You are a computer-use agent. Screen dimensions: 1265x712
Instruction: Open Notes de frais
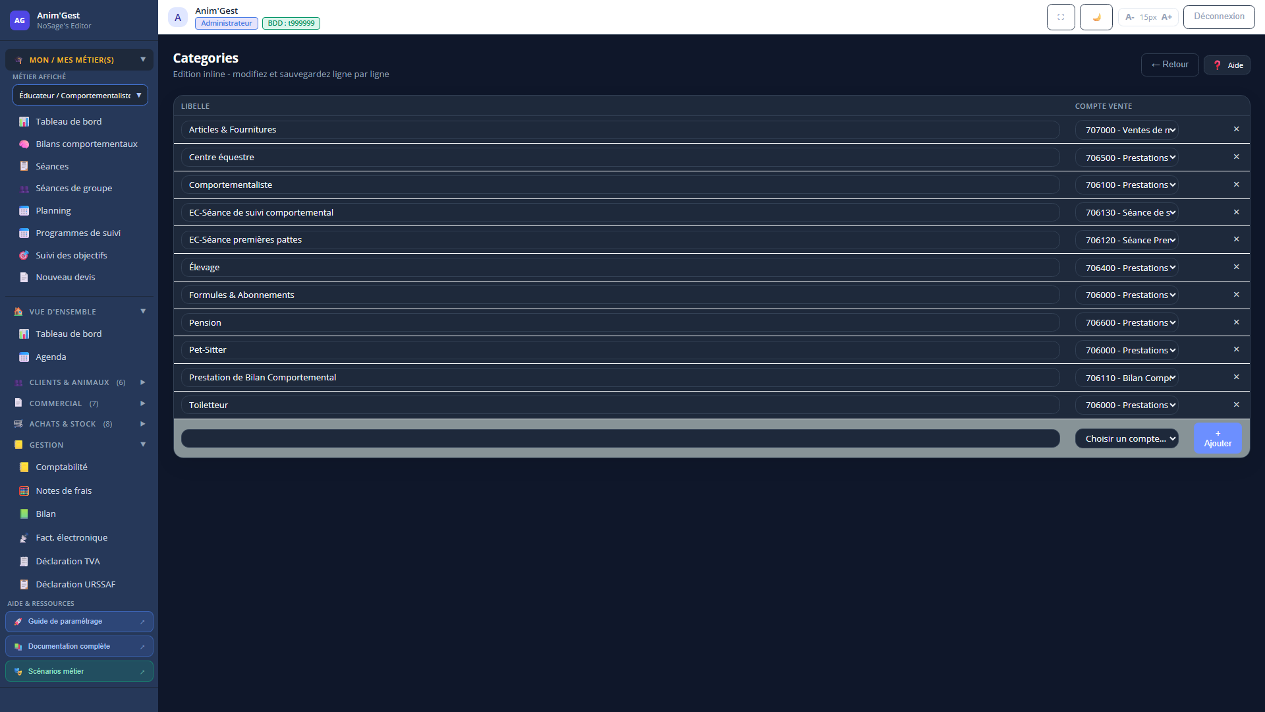pyautogui.click(x=79, y=490)
